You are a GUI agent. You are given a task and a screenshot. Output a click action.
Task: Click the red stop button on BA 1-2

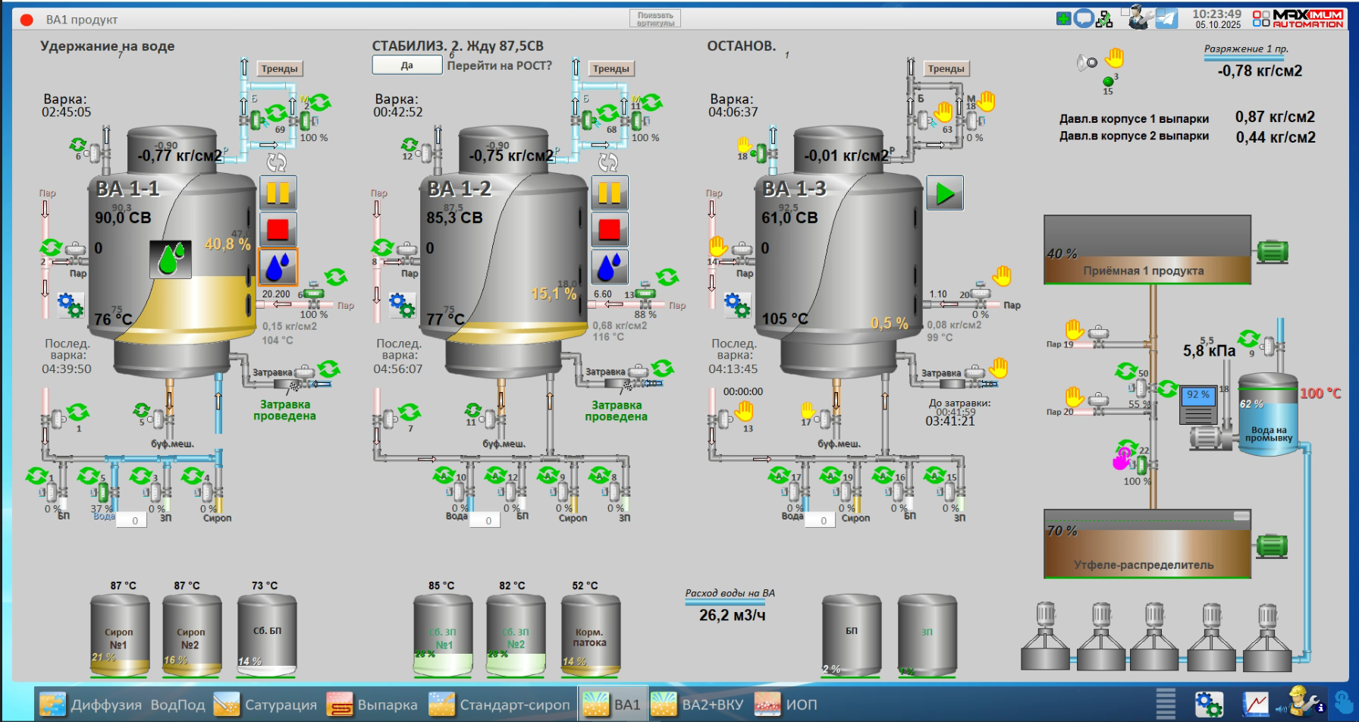(609, 229)
